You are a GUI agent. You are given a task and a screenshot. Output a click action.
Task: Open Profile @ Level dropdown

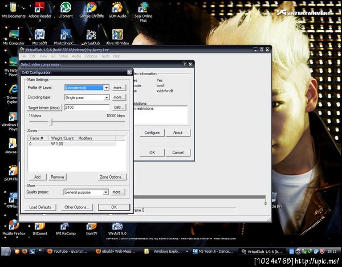(106, 88)
